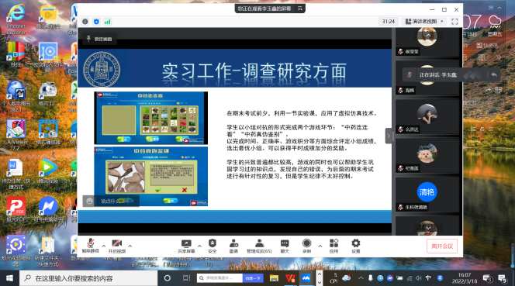Open the 设置 settings gear

point(356,246)
